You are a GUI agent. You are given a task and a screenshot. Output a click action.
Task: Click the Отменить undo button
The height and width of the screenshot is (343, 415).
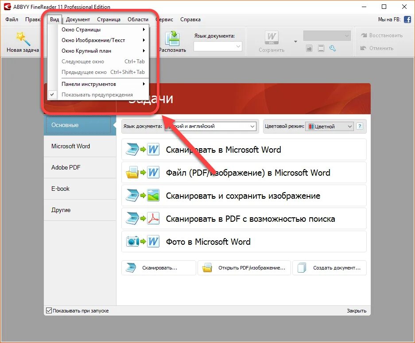[377, 48]
